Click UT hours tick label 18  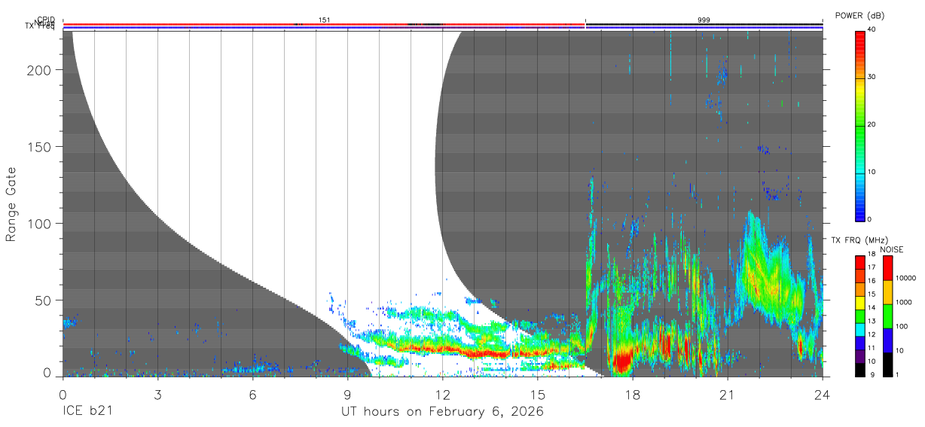(632, 394)
